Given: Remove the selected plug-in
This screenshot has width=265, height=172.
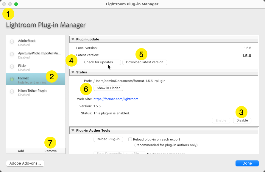Looking at the screenshot, I should (50, 151).
